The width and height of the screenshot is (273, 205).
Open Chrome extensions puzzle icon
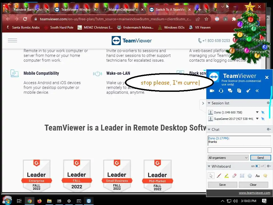[x=234, y=19]
